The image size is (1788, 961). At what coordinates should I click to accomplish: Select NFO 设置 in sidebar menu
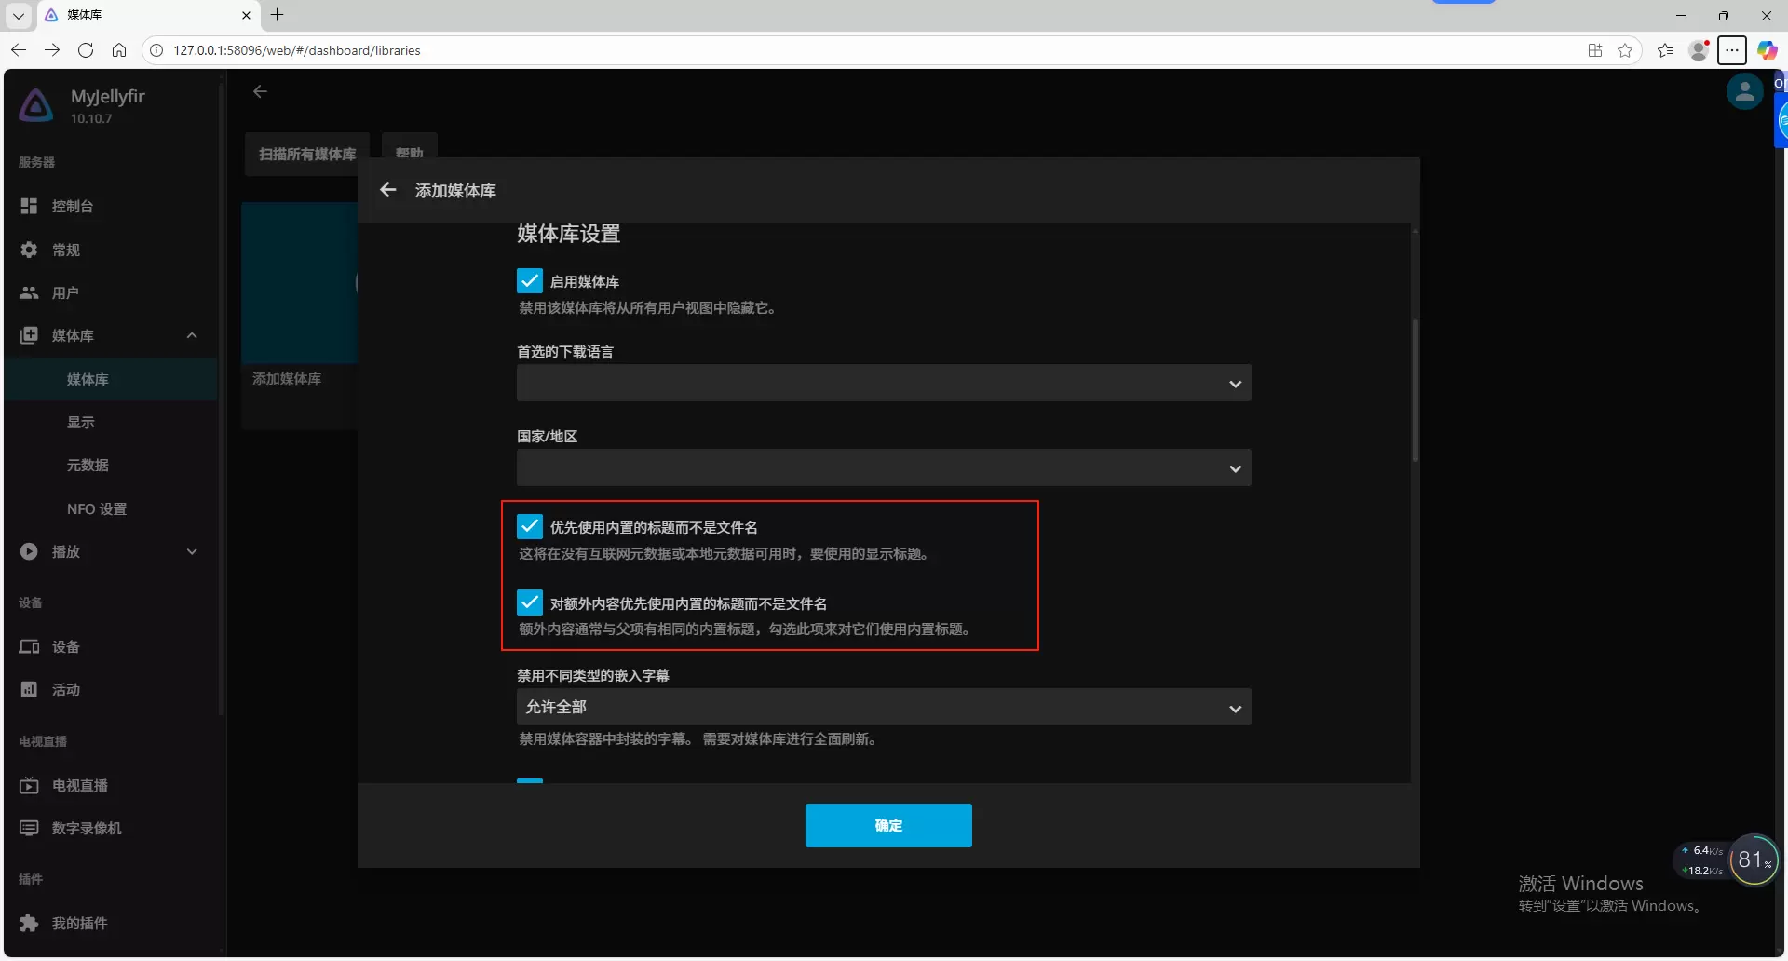coord(97,509)
